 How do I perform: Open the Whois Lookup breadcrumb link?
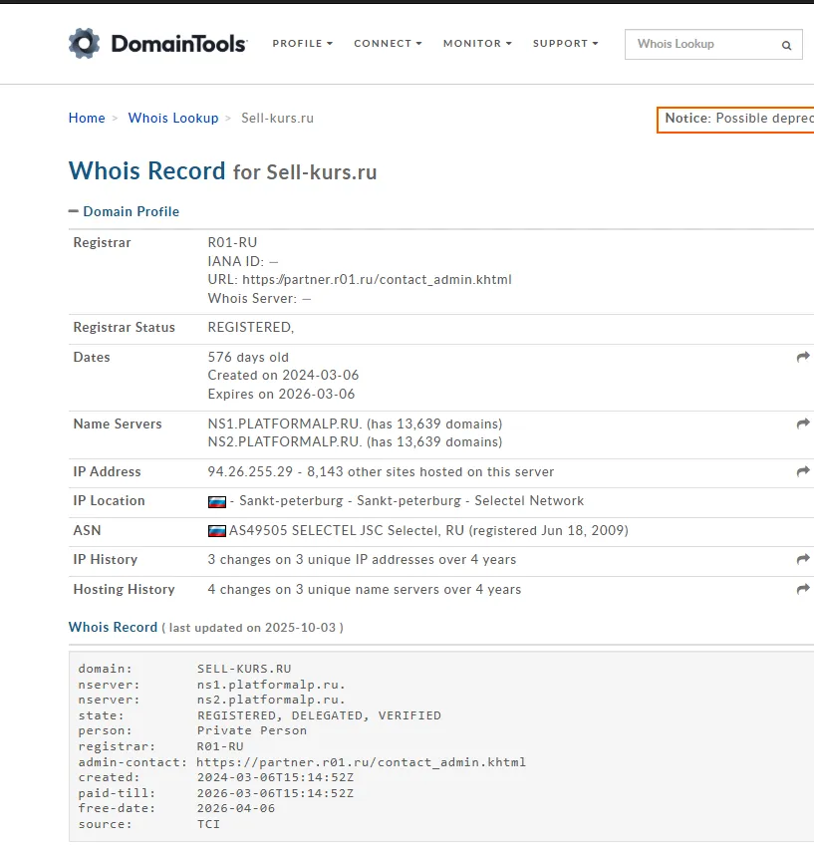173,118
